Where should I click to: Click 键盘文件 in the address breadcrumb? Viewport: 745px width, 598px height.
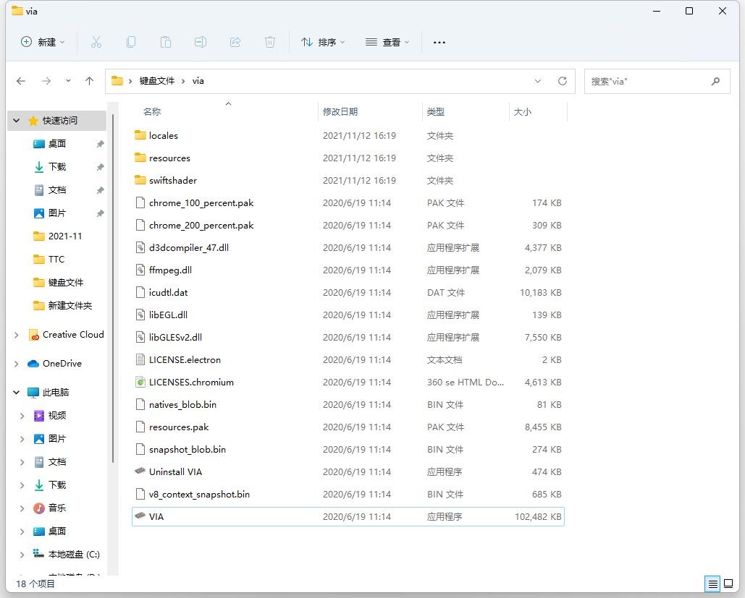[157, 81]
